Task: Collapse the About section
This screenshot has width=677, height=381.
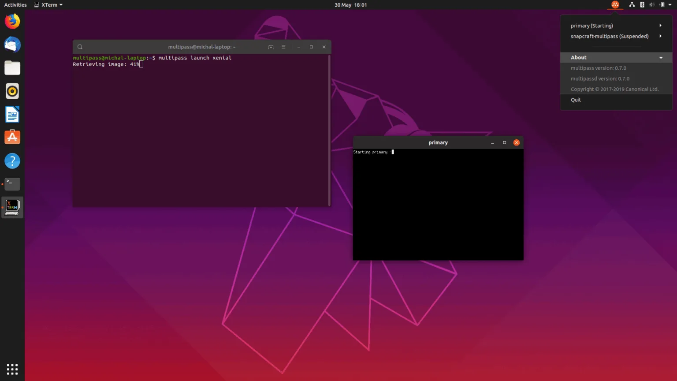Action: [x=616, y=57]
